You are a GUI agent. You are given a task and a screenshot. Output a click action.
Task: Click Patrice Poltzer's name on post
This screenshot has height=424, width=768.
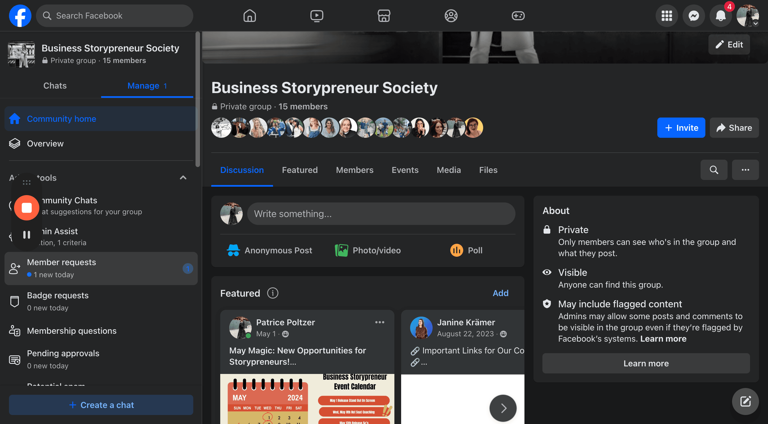(x=285, y=322)
